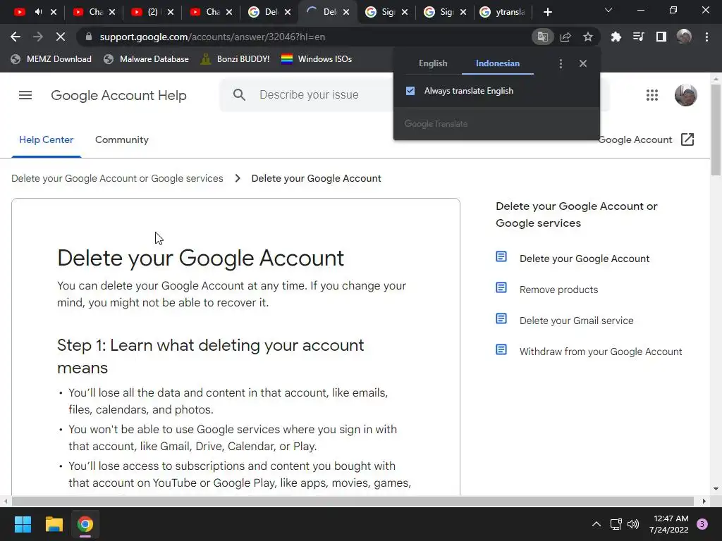Click the scroll down arrow of page

click(x=716, y=489)
